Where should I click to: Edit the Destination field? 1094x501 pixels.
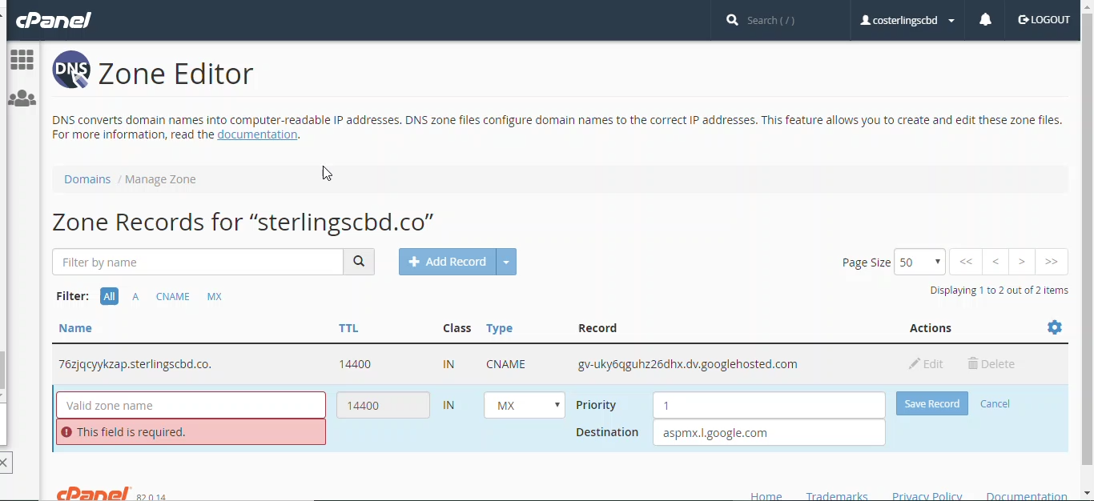click(x=769, y=432)
